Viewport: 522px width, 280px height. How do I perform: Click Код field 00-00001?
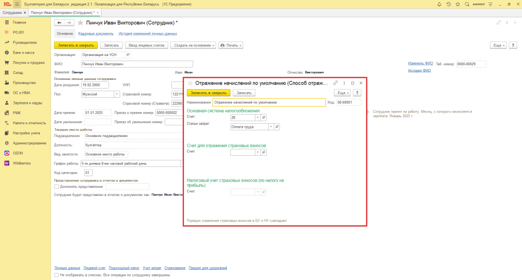click(x=349, y=102)
